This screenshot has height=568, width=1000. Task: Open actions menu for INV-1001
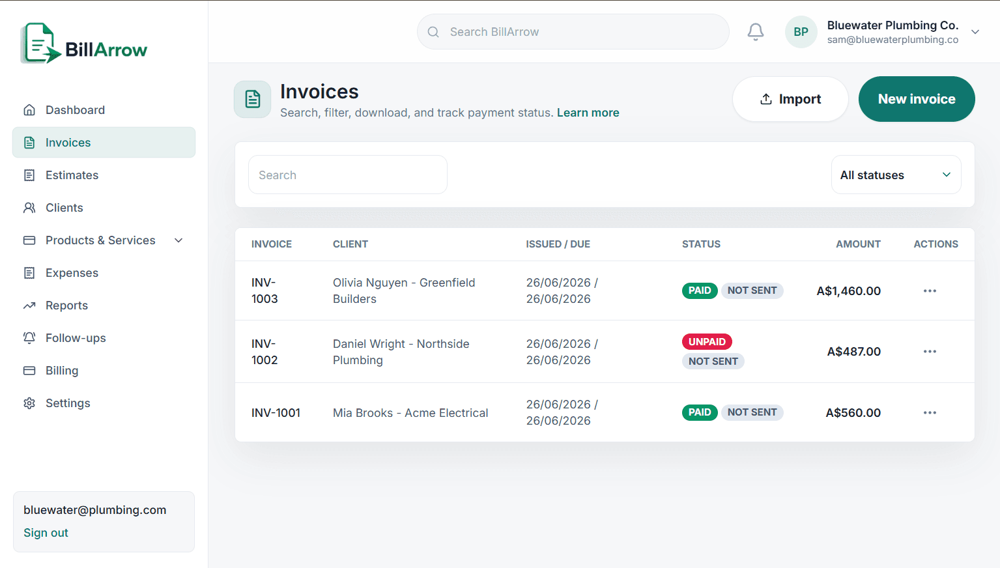tap(930, 413)
